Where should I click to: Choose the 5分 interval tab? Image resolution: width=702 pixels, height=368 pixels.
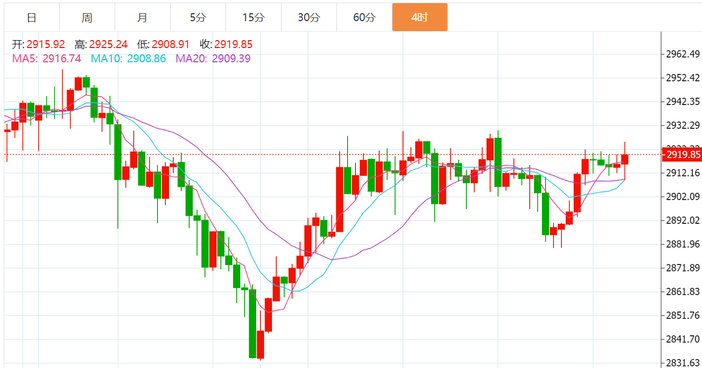pyautogui.click(x=198, y=17)
